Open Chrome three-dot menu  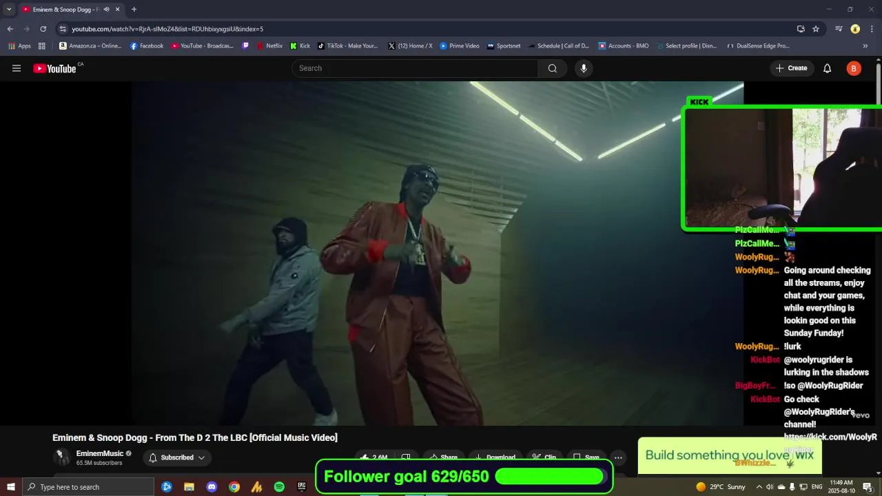click(872, 29)
